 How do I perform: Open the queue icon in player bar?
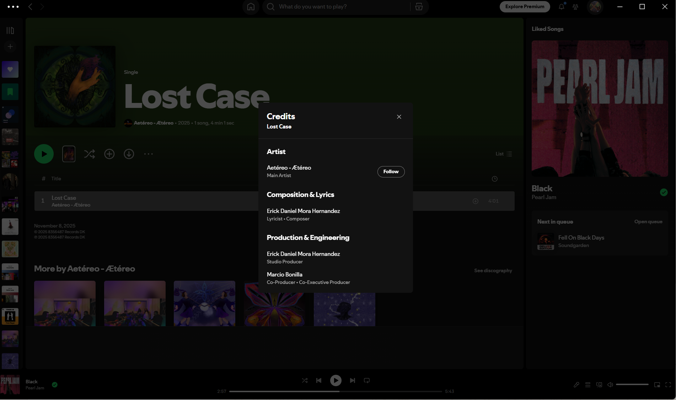coord(588,385)
